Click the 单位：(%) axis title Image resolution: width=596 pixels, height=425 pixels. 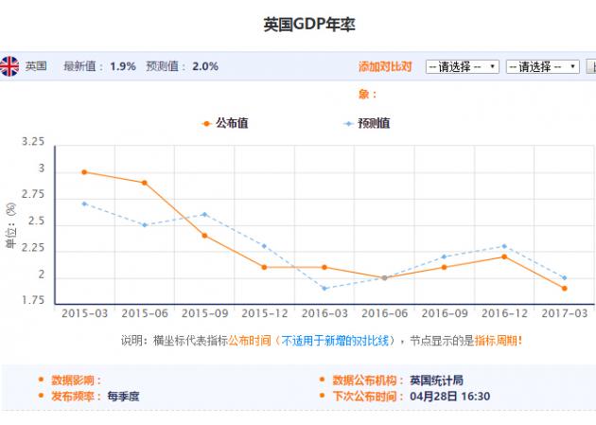[11, 225]
